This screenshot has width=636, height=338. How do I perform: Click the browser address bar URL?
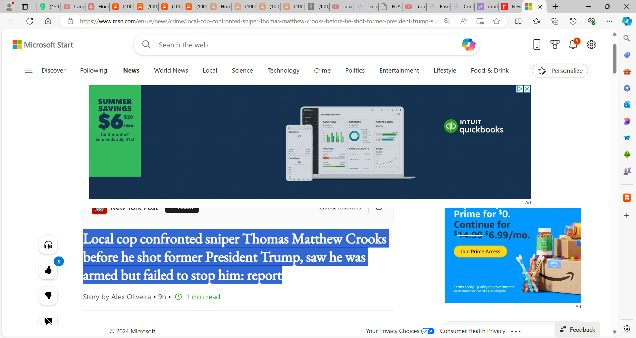pyautogui.click(x=258, y=21)
